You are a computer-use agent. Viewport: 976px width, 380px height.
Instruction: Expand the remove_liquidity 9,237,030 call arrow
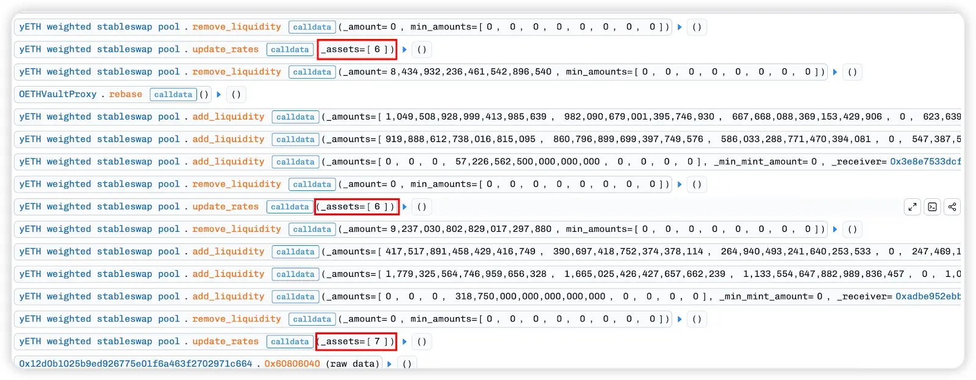click(x=835, y=229)
